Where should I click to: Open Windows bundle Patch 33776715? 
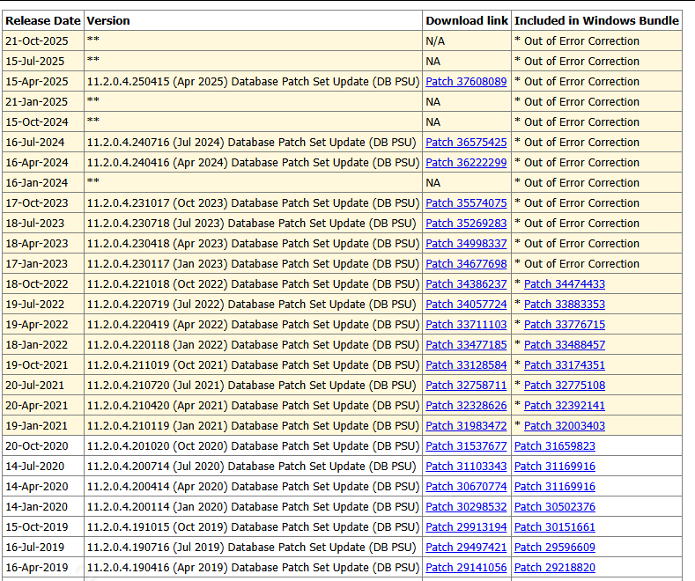(x=565, y=325)
